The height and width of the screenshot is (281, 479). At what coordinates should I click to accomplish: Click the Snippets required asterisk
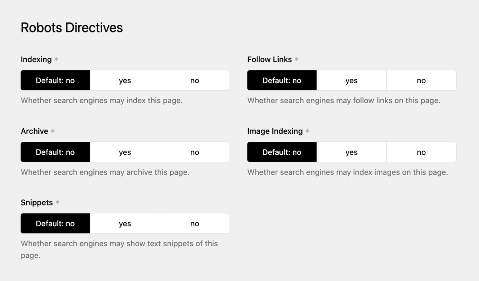[x=57, y=203]
